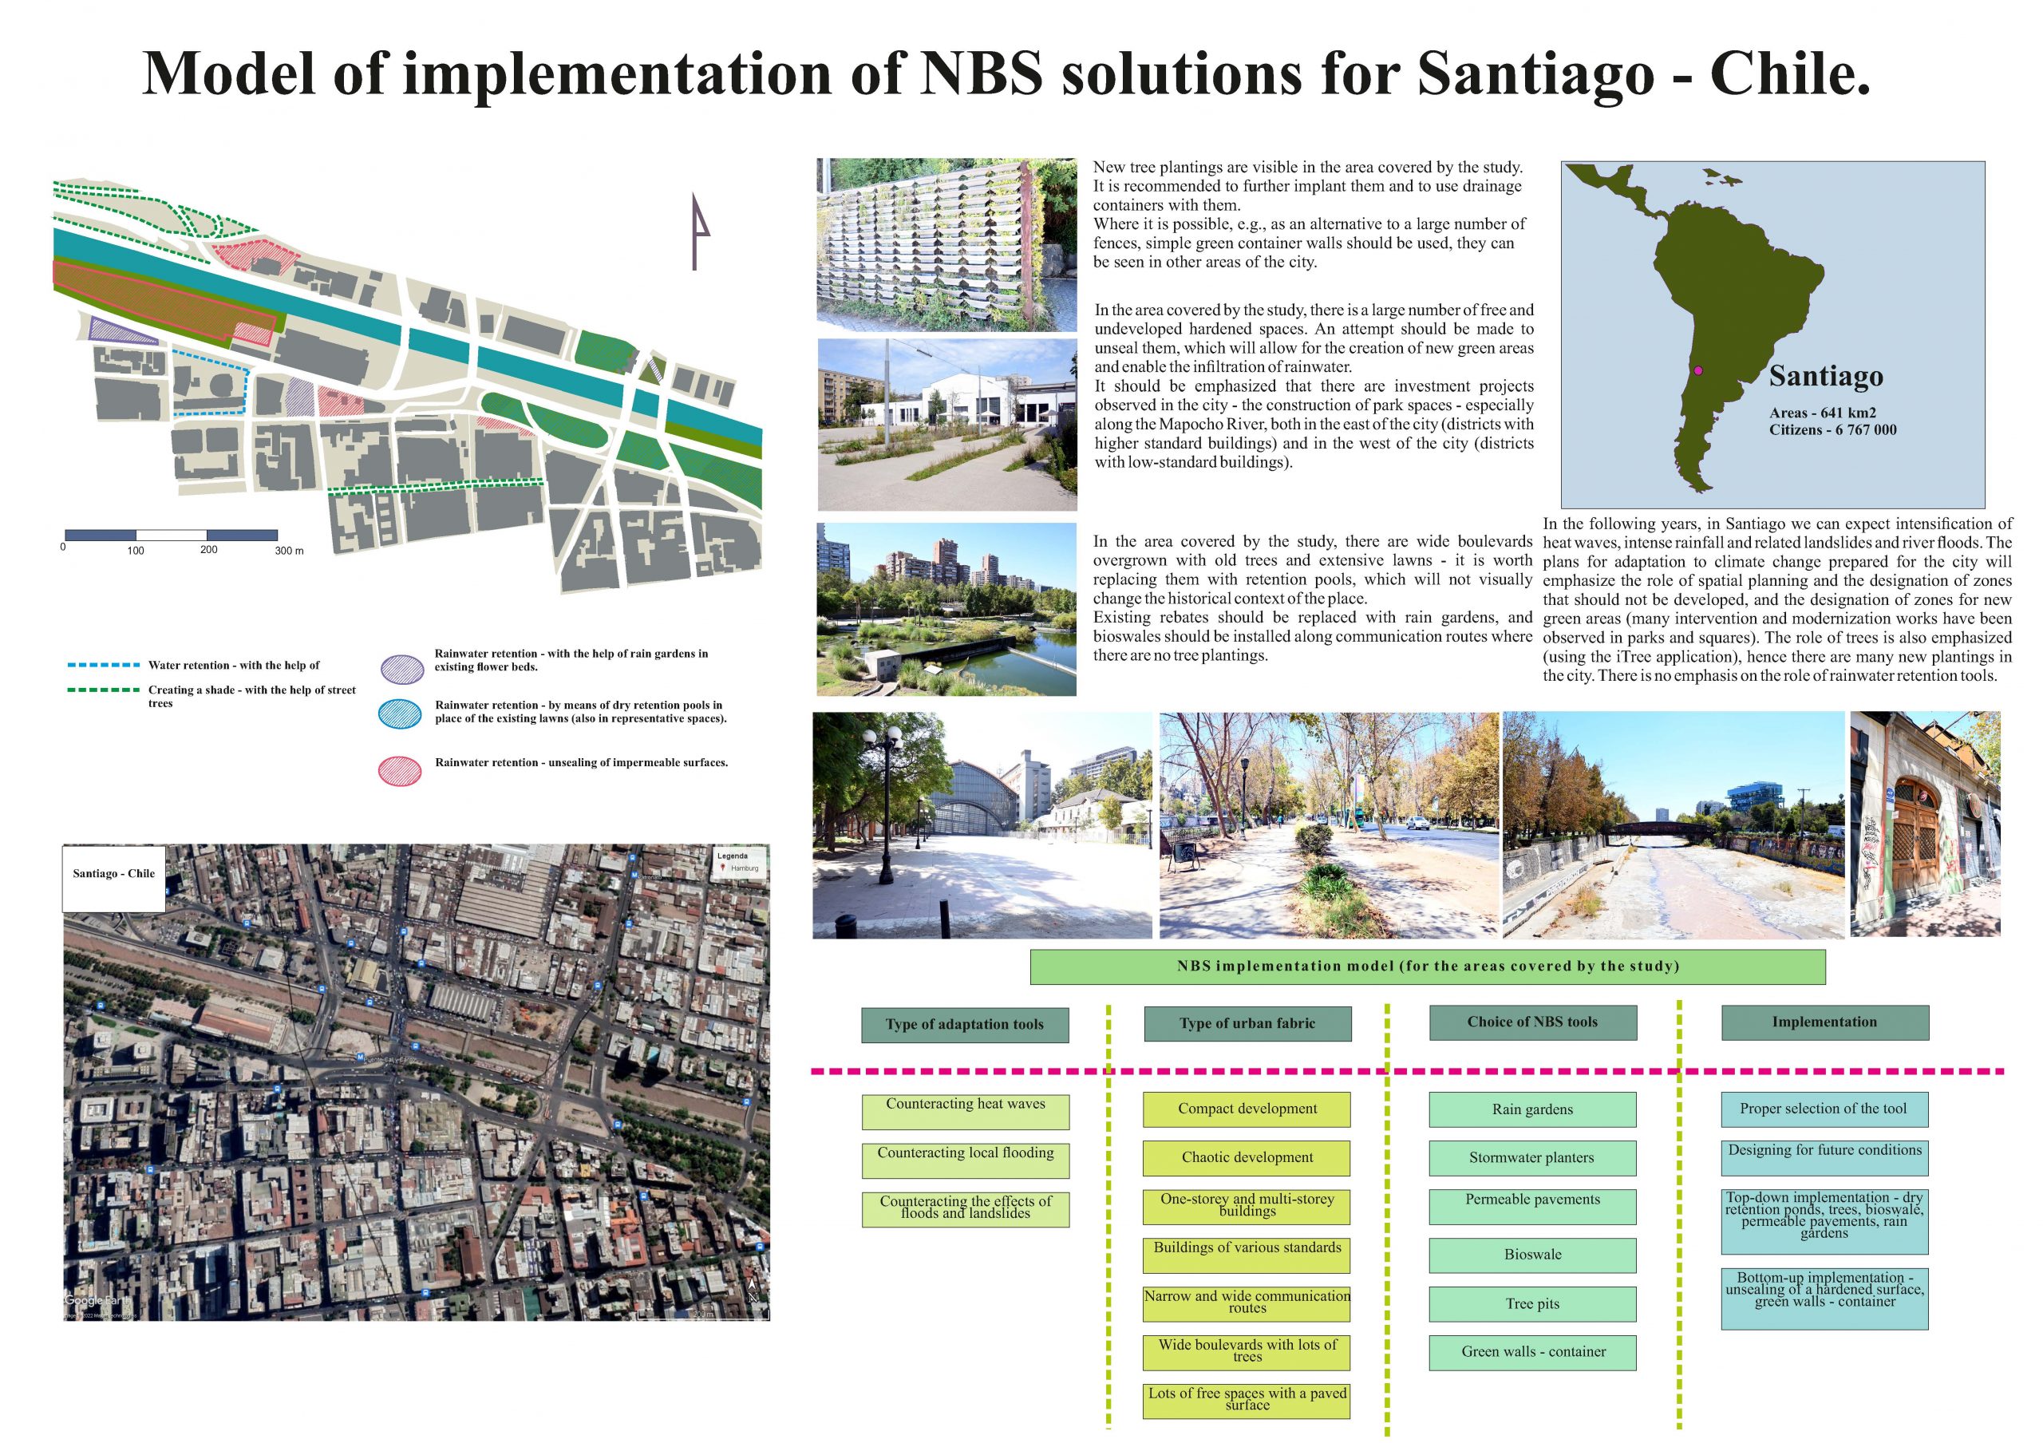Click 'Lots of free spaces with a paved surface'
2043x1443 pixels.
click(1247, 1401)
